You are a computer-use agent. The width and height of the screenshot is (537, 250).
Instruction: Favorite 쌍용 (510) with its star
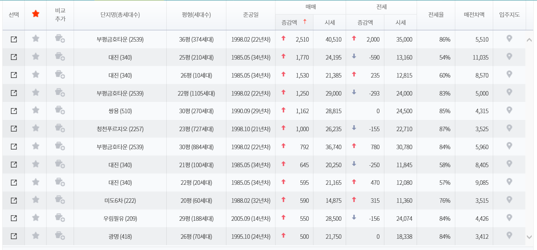click(36, 110)
